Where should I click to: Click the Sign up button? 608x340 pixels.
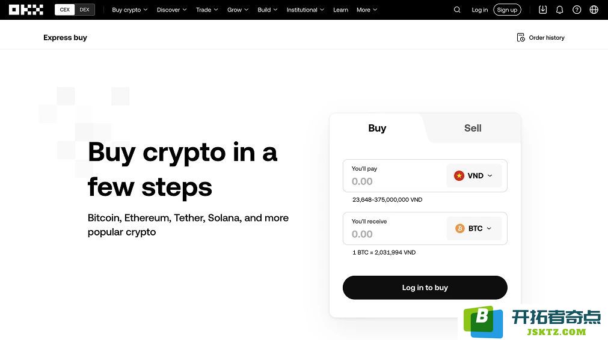pyautogui.click(x=507, y=10)
